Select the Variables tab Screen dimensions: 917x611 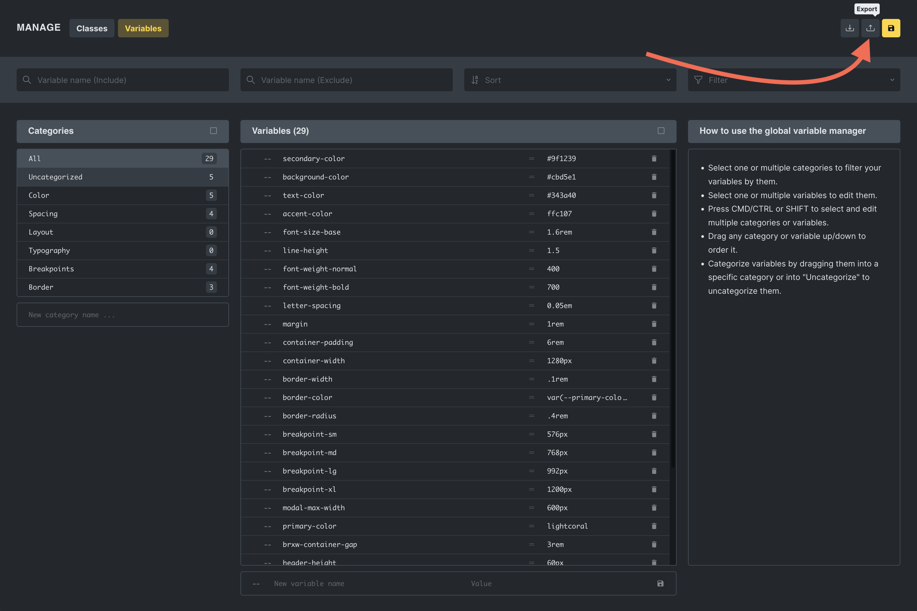tap(143, 28)
